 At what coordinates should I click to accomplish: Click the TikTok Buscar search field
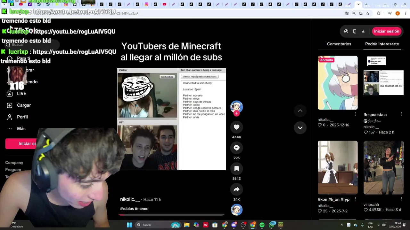[32, 44]
